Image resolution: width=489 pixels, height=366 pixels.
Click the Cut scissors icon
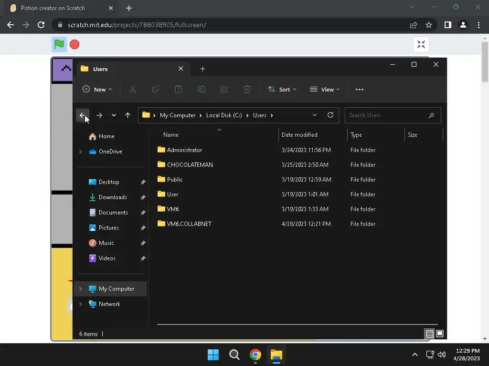[133, 89]
